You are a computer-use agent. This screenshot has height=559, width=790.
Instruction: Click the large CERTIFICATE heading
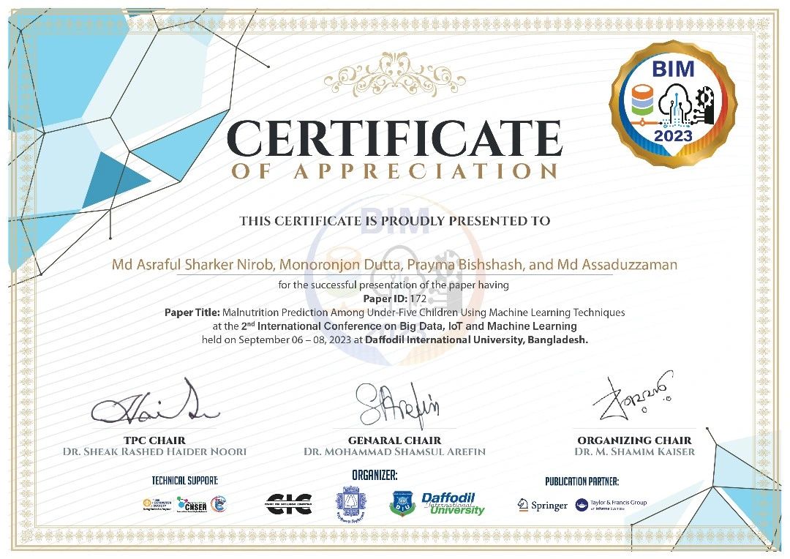(x=394, y=138)
